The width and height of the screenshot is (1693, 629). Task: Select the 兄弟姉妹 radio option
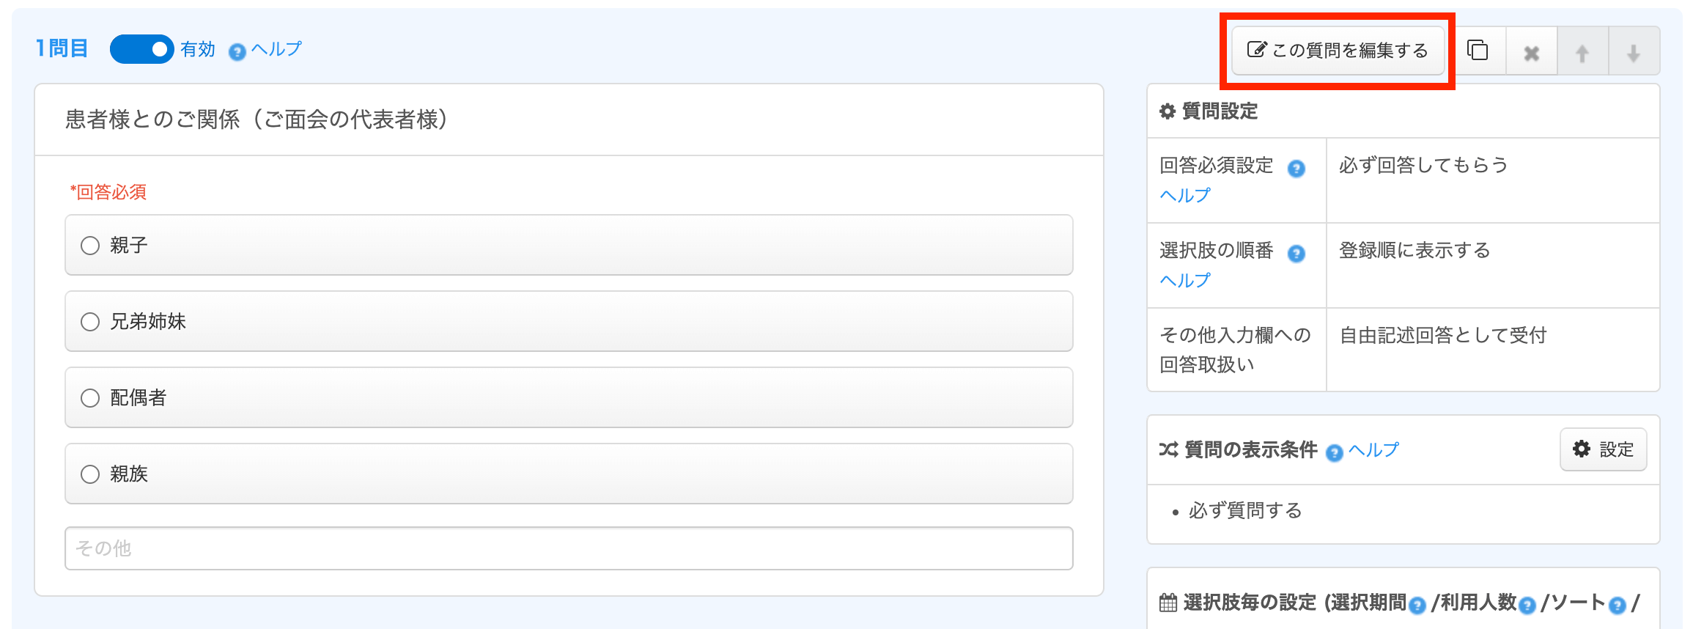(x=90, y=322)
